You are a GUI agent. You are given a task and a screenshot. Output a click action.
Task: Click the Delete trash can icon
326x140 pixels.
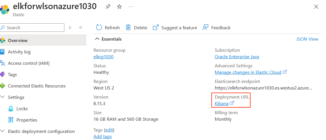(x=128, y=28)
